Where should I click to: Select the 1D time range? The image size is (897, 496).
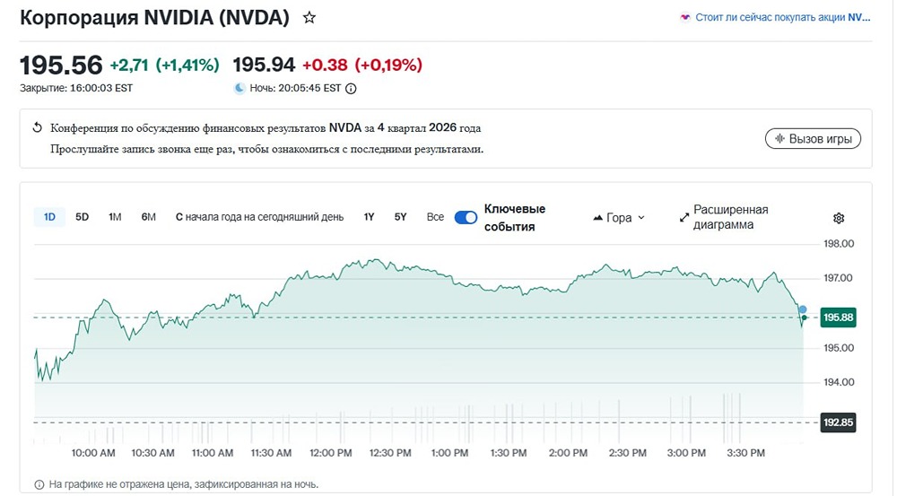(49, 217)
